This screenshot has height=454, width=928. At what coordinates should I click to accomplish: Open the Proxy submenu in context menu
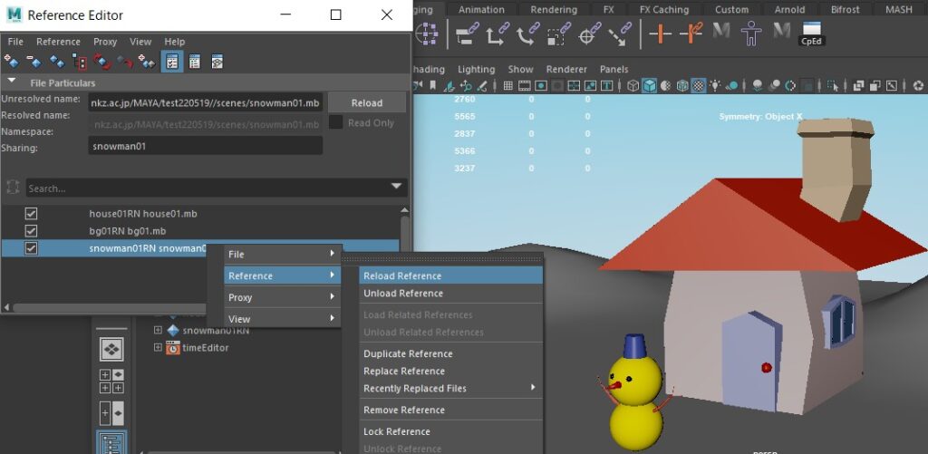coord(283,297)
